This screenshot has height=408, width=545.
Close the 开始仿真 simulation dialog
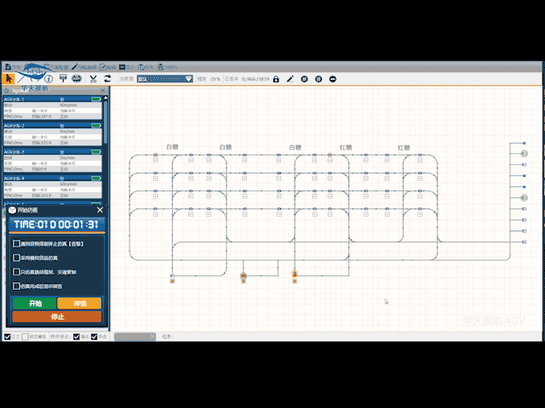(100, 210)
